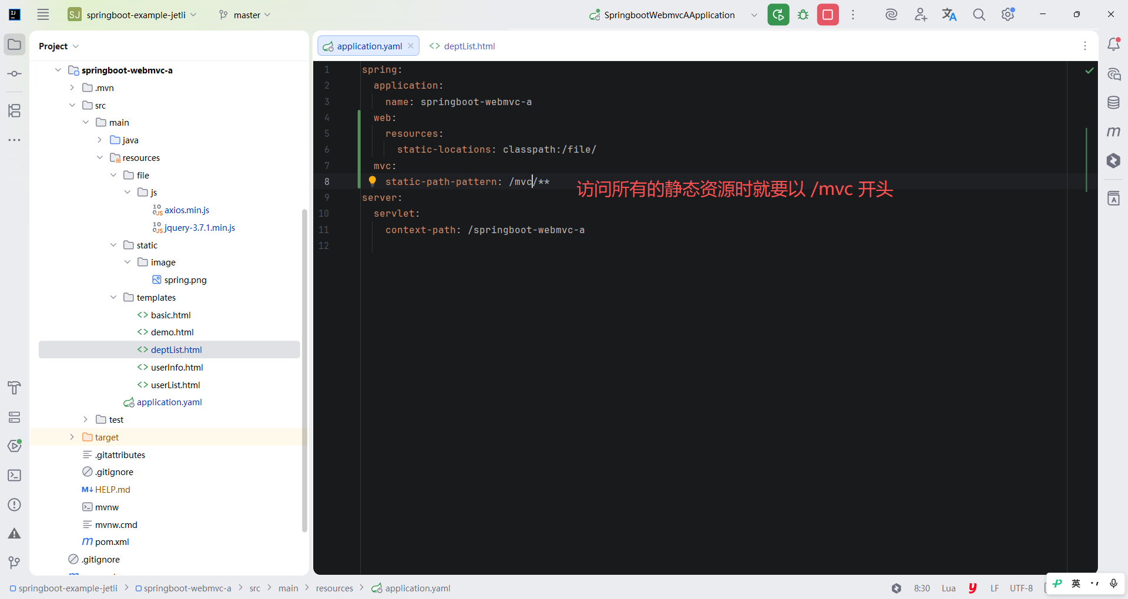The image size is (1128, 599).
Task: Collapse the springboot-webmvc-a module node
Action: click(58, 70)
